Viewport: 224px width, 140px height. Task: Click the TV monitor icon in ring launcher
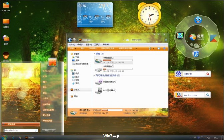[x=180, y=36]
